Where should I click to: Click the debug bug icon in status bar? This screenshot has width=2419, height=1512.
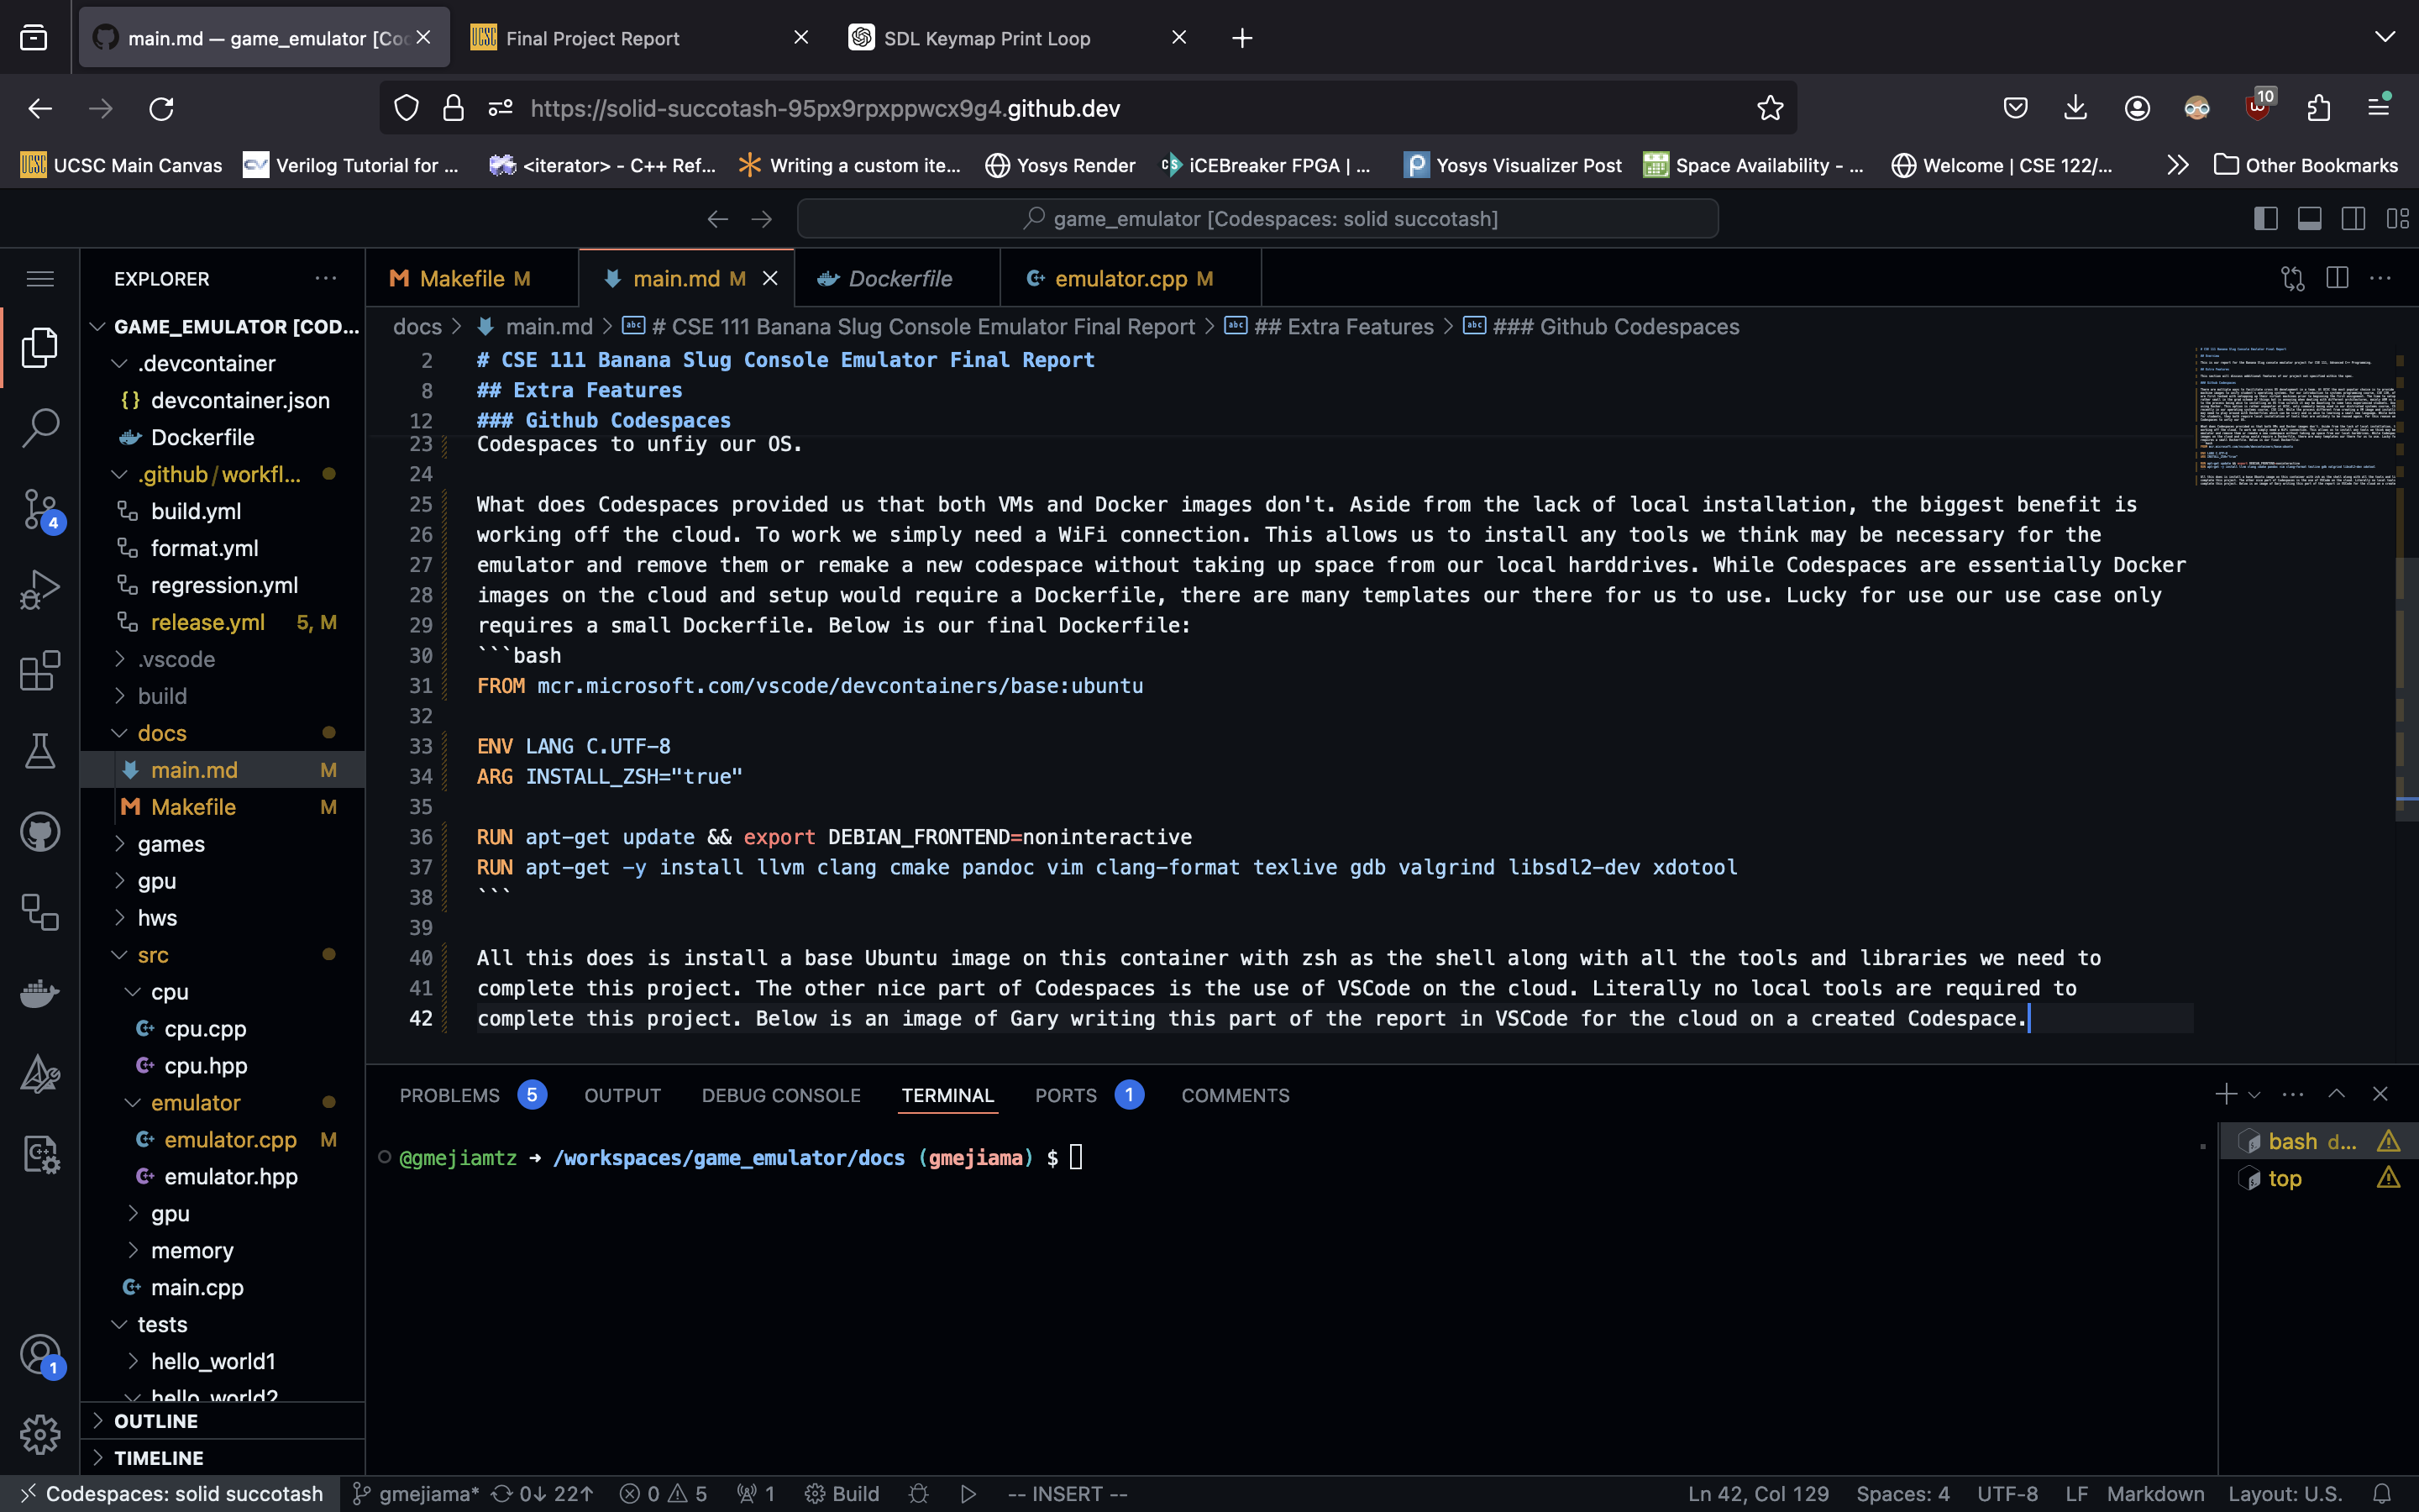[919, 1493]
